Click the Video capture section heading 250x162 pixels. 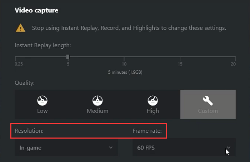36,10
